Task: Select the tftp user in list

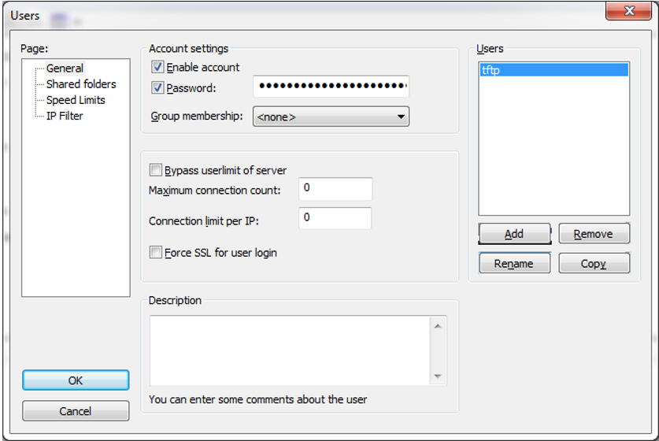Action: pos(553,70)
